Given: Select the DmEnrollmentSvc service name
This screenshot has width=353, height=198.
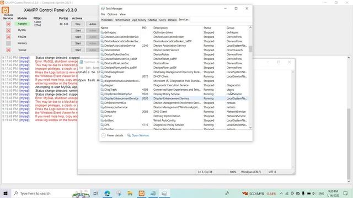Looking at the screenshot, I should [x=115, y=103].
